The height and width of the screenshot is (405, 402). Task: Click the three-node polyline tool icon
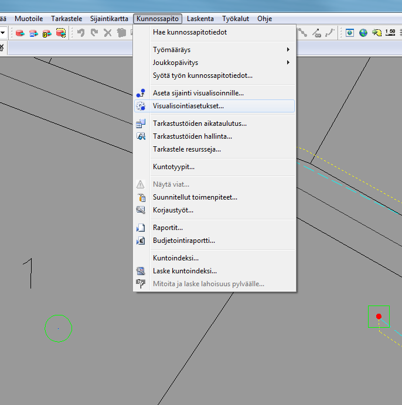pos(302,33)
